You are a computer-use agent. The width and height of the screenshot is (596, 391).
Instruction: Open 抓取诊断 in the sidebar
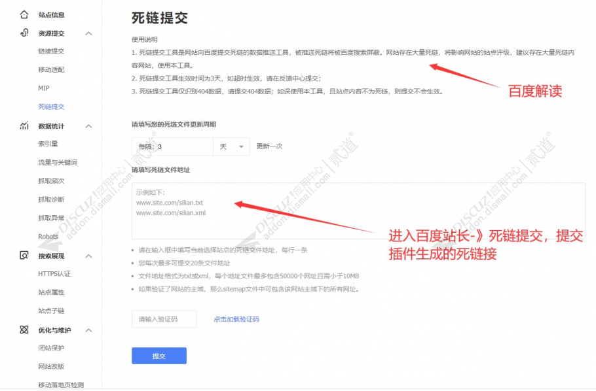[x=51, y=199]
